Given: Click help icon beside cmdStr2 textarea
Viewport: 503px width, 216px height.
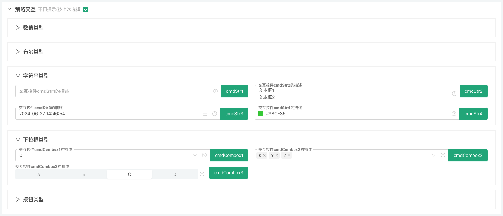Looking at the screenshot, I should (454, 94).
